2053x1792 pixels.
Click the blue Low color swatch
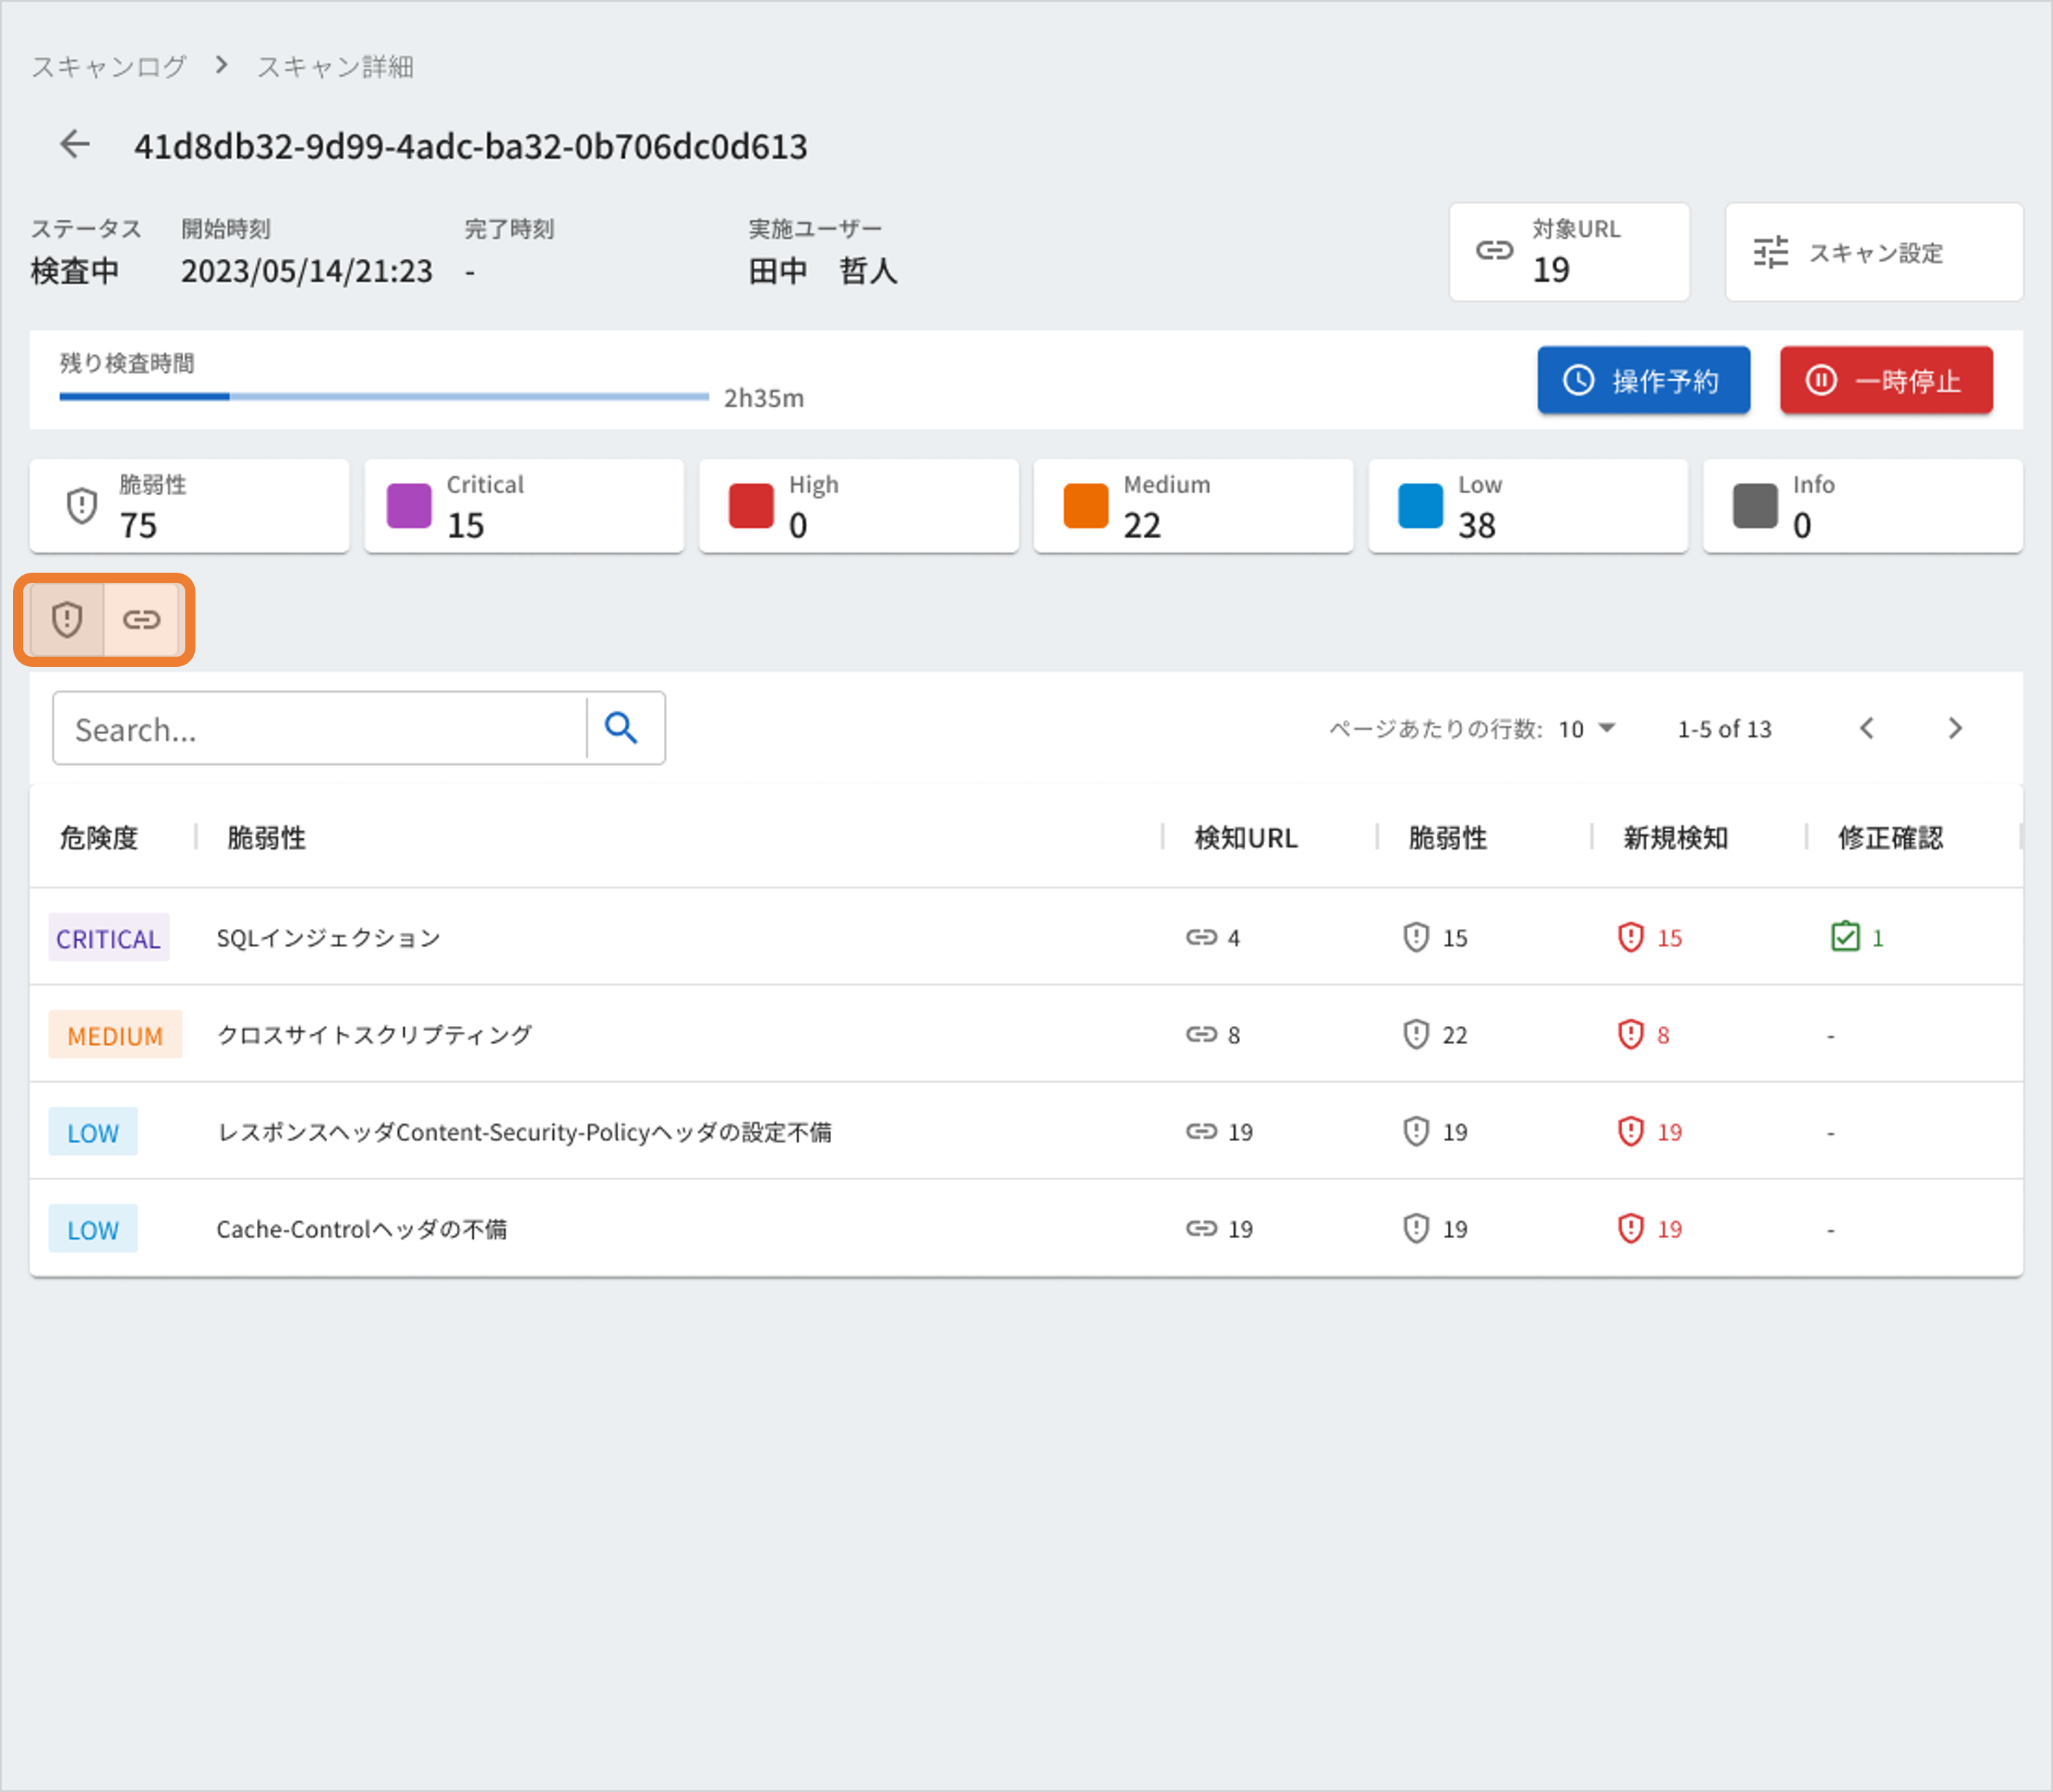[1420, 506]
